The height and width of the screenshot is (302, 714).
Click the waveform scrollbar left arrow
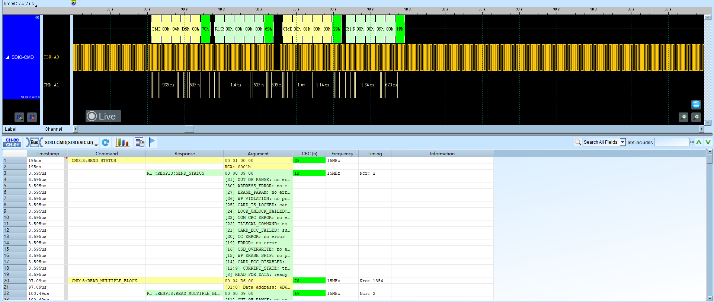coord(76,129)
